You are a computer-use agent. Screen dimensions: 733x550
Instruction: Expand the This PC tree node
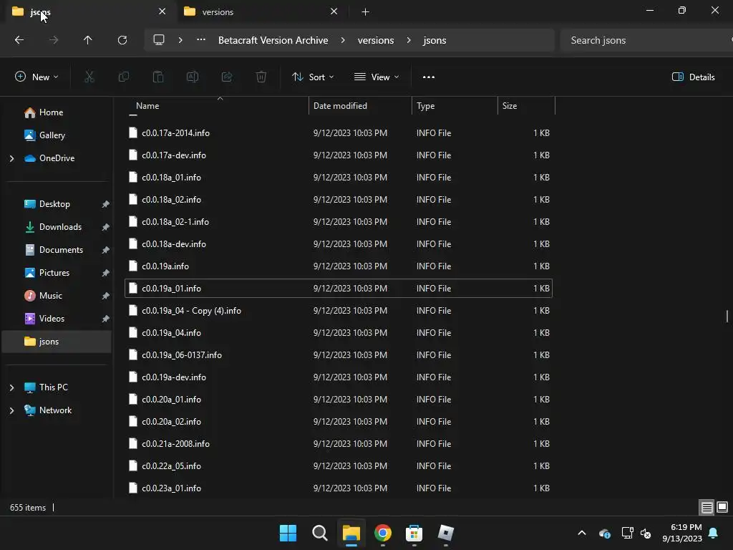point(11,387)
